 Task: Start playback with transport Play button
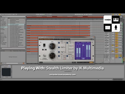[x=44, y=14]
